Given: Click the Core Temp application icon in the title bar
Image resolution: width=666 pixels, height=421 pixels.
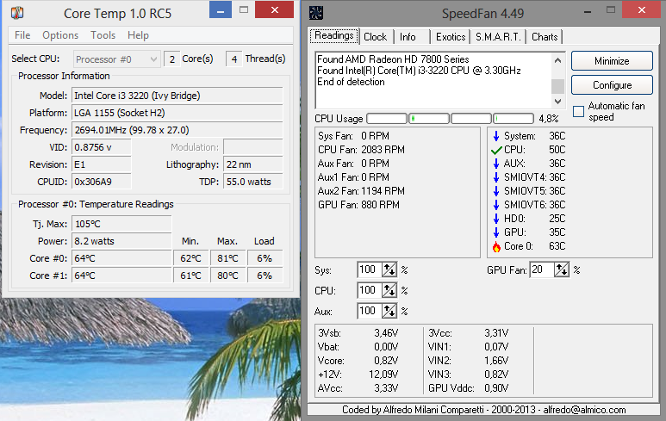Looking at the screenshot, I should [x=17, y=13].
